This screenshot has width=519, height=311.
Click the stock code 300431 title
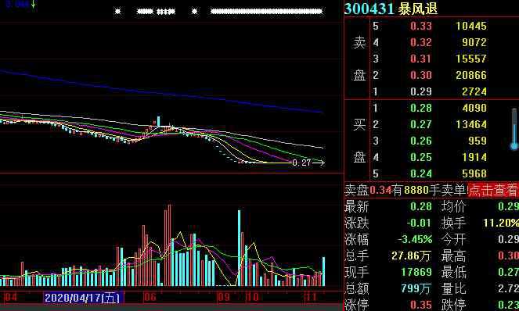pos(369,9)
